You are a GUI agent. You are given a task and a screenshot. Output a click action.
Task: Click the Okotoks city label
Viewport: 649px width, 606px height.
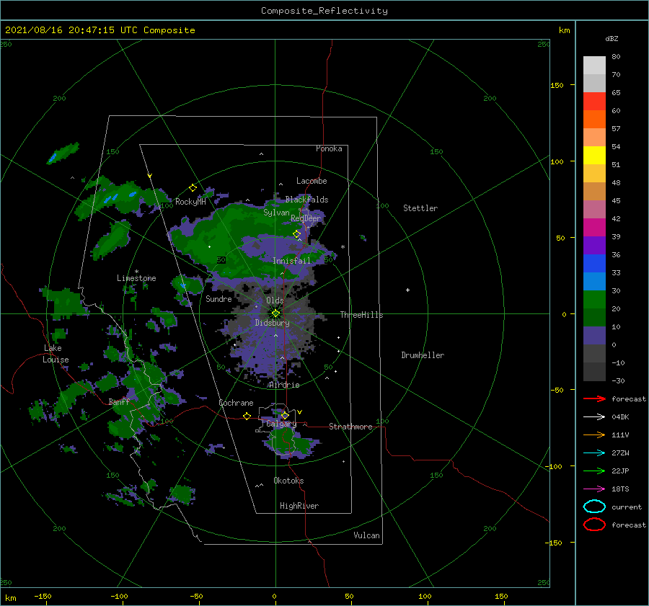point(288,481)
